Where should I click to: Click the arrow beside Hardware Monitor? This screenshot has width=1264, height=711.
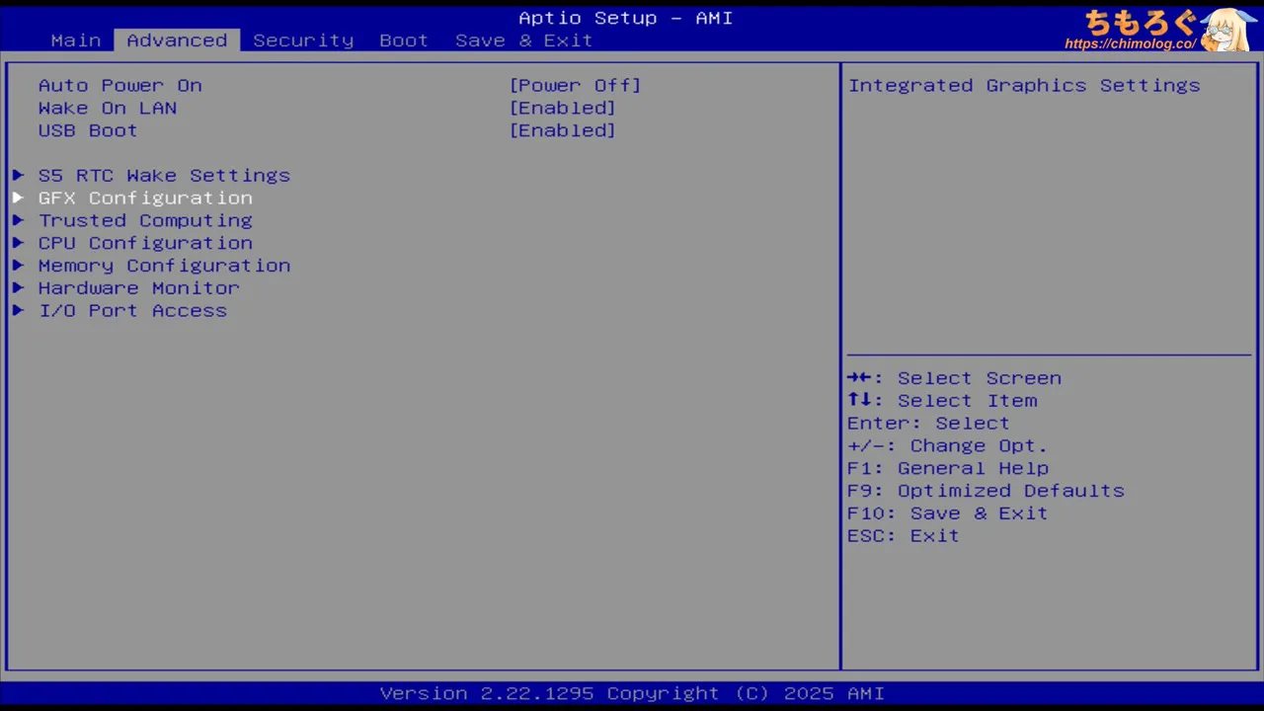(18, 288)
